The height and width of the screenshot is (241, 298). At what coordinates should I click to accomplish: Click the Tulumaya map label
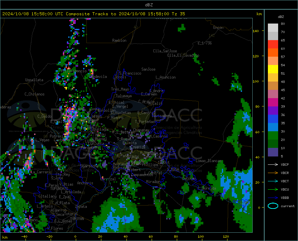124,96
